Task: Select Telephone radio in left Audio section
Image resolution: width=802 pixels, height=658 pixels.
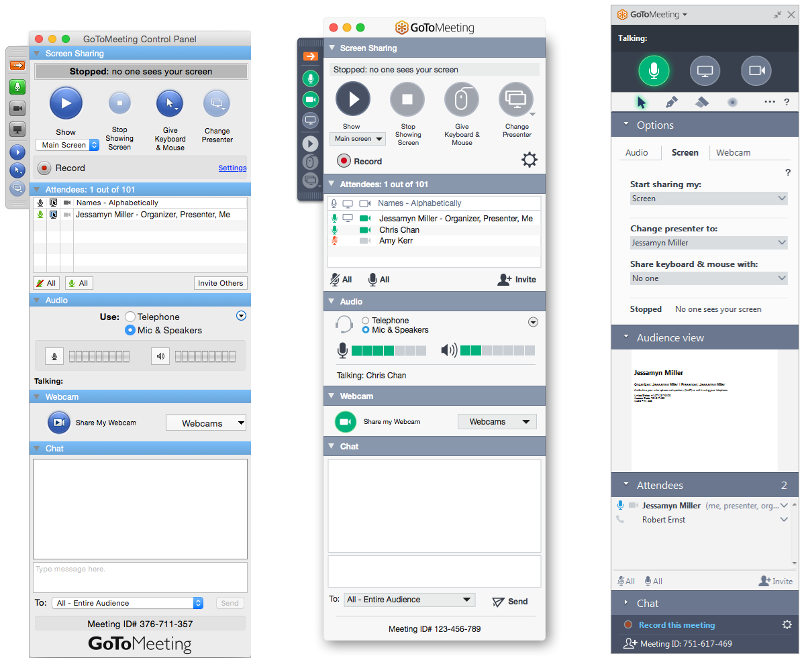Action: 130,317
